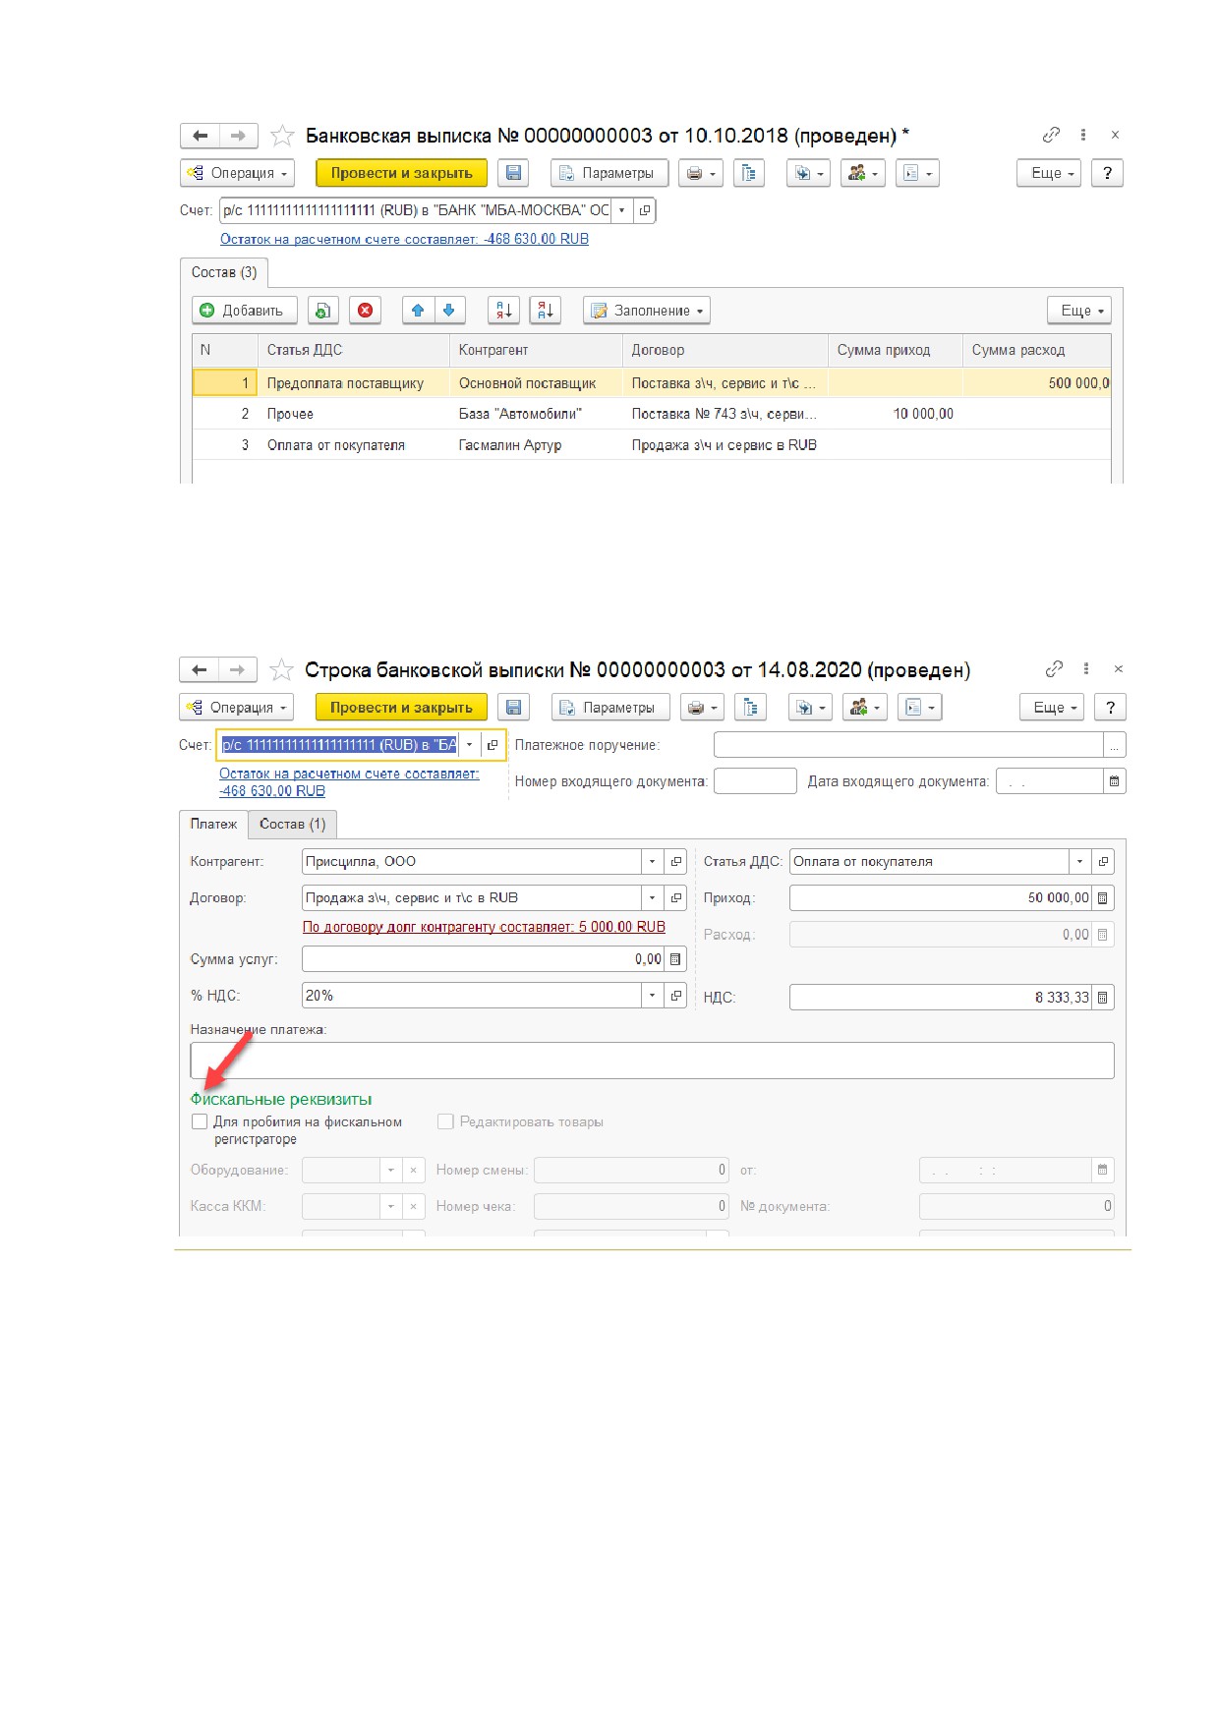Open account balance link in Банковская выписка
This screenshot has height=1722, width=1218.
click(404, 239)
